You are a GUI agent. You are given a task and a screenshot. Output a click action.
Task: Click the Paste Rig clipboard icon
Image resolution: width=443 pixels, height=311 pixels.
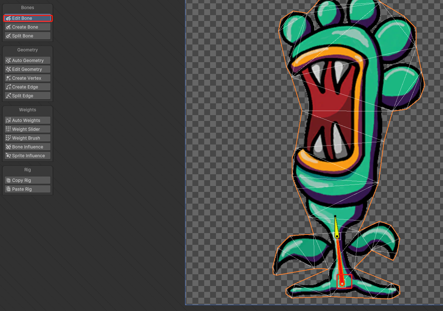(x=8, y=189)
